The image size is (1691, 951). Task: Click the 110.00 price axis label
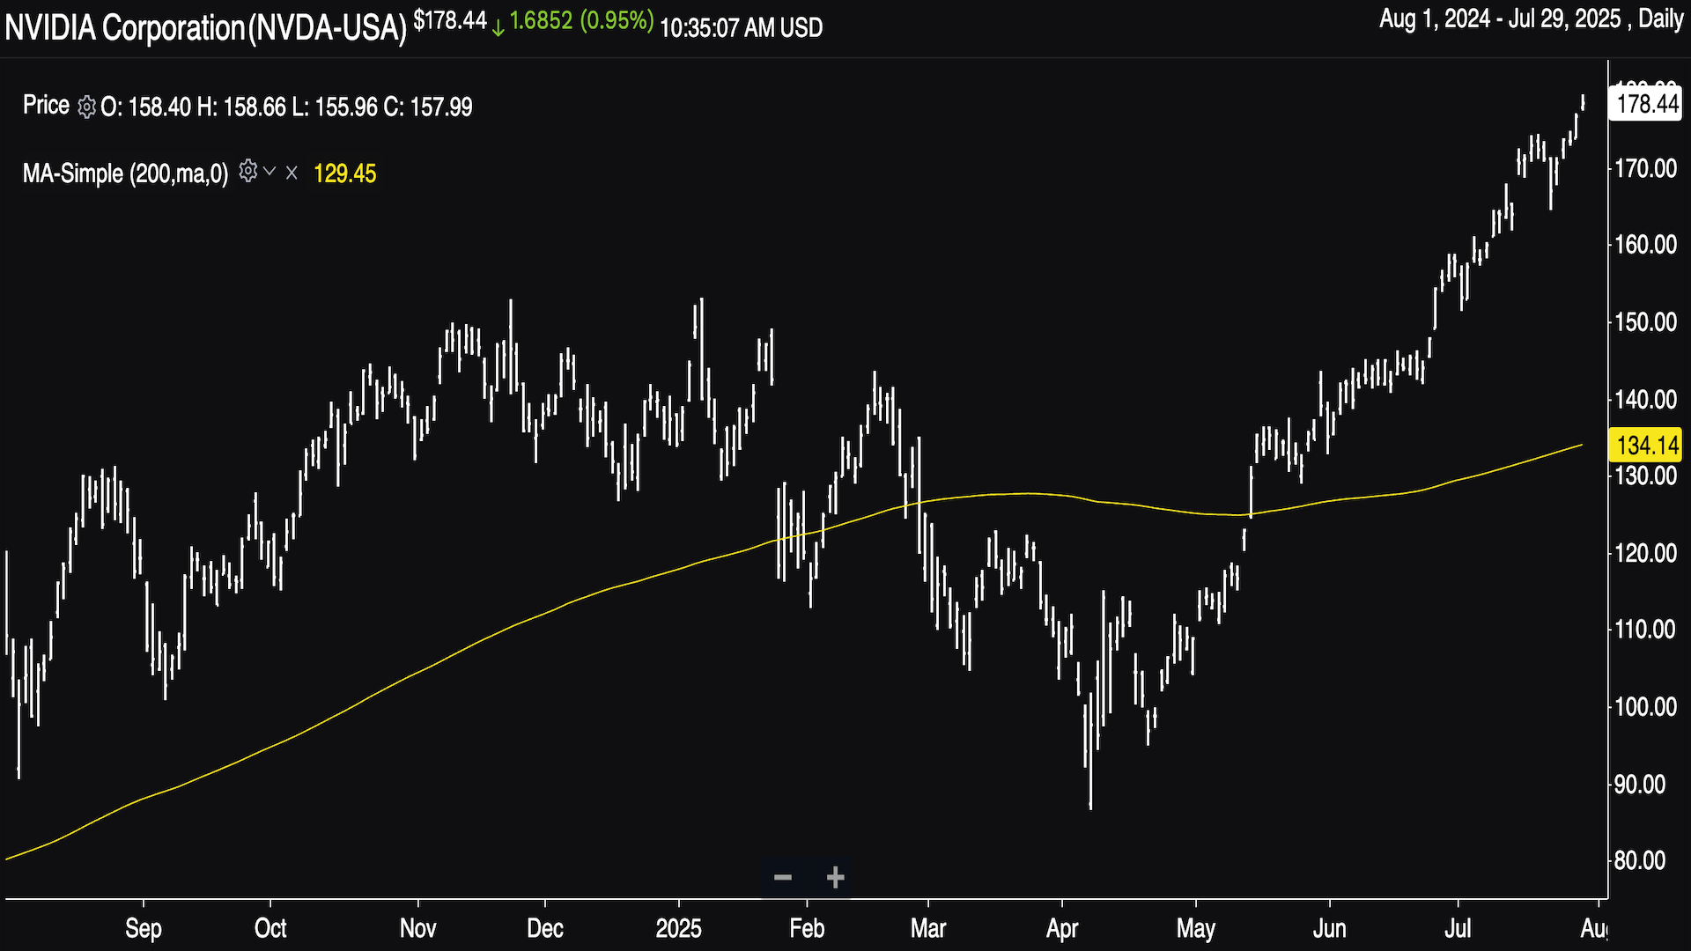click(x=1645, y=630)
